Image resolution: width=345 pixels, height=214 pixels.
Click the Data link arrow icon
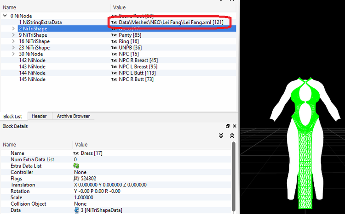[76, 210]
